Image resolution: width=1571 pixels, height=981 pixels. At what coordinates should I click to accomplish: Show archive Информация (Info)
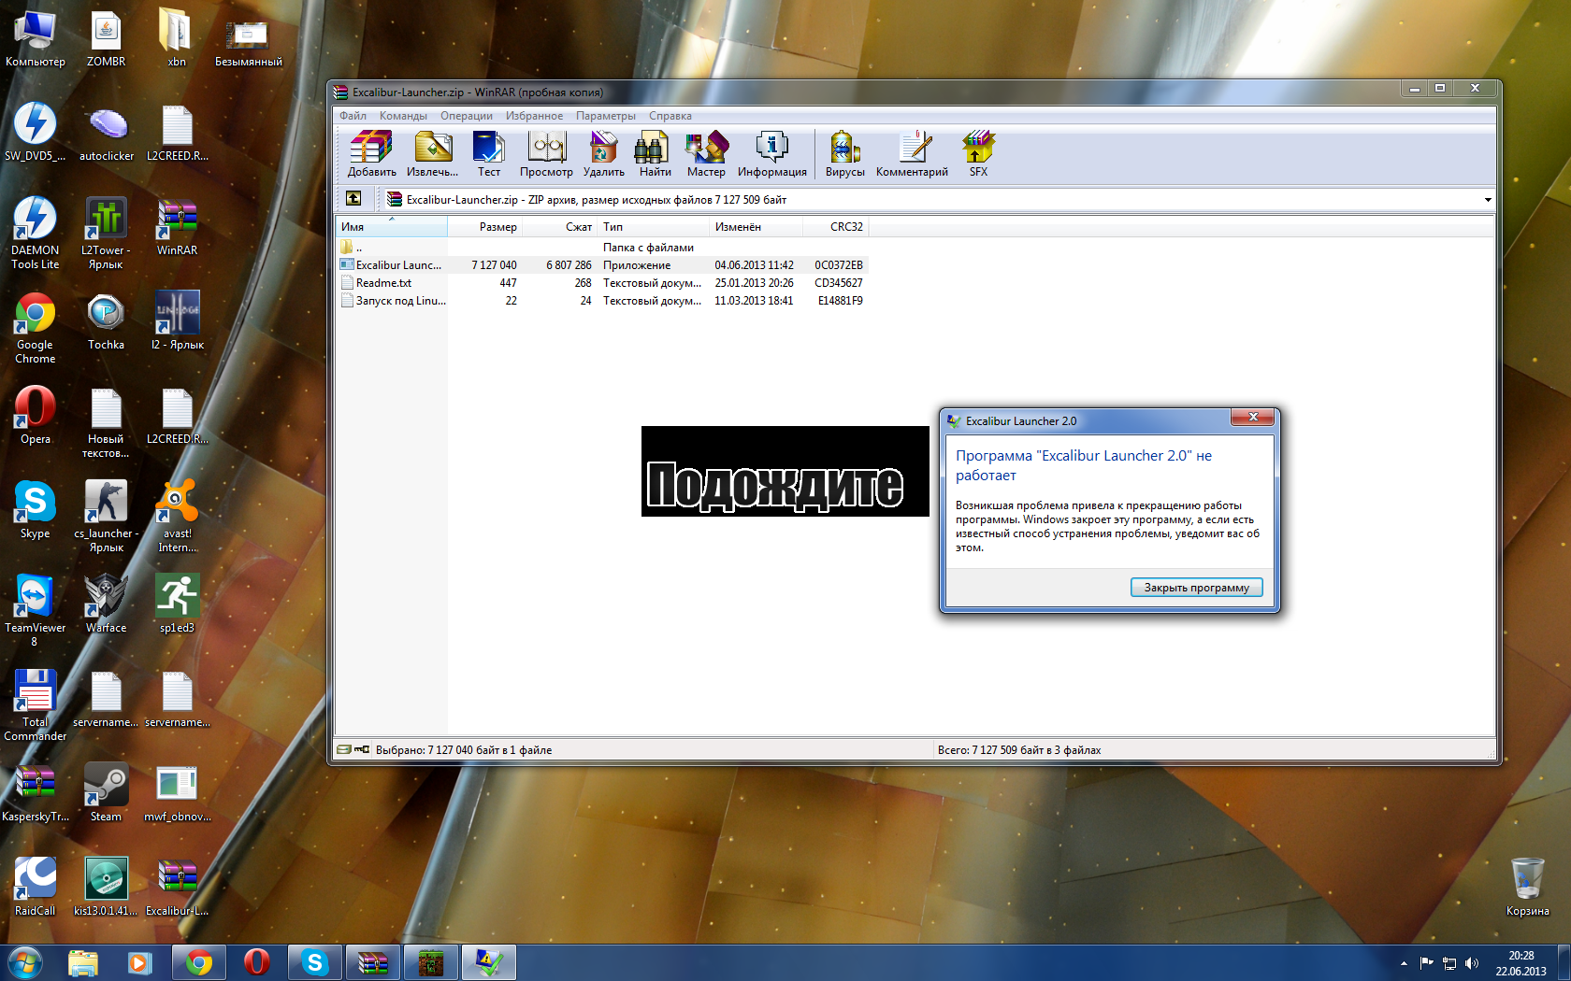[x=771, y=154]
